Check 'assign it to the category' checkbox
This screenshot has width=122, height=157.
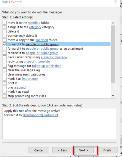point(5,27)
